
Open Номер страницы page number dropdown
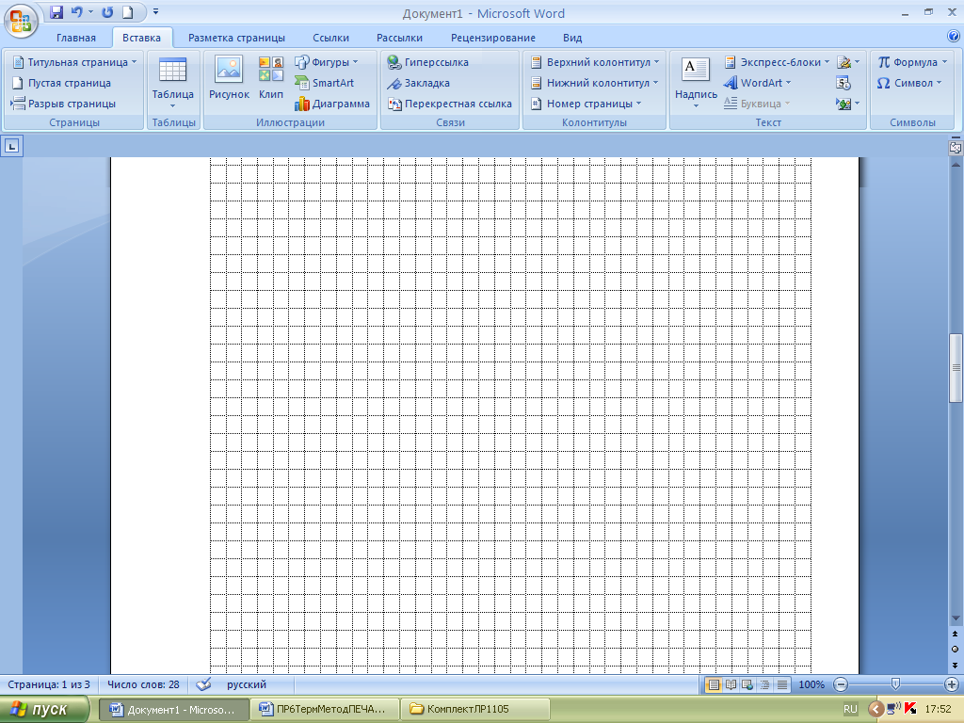(x=586, y=104)
